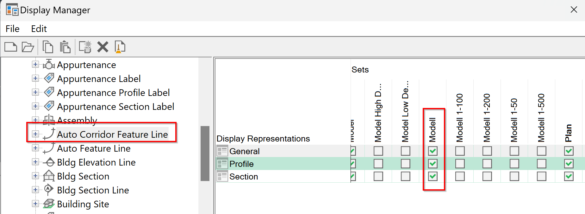This screenshot has height=214, width=585.
Task: Uncheck General under the Modell set
Action: (x=433, y=151)
